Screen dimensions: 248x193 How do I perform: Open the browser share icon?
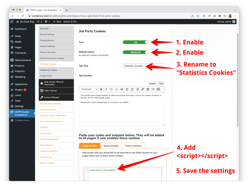pos(192,16)
